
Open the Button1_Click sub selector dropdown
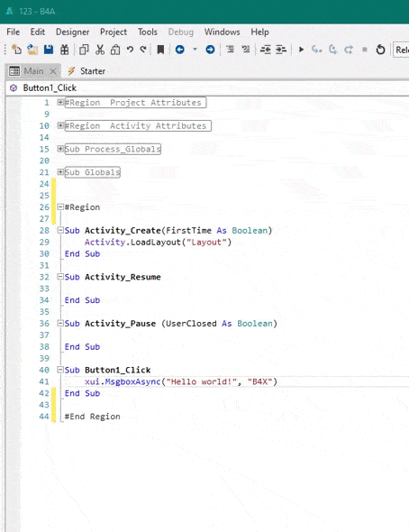point(206,87)
